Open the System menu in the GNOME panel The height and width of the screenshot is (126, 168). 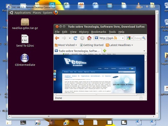pos(47,13)
